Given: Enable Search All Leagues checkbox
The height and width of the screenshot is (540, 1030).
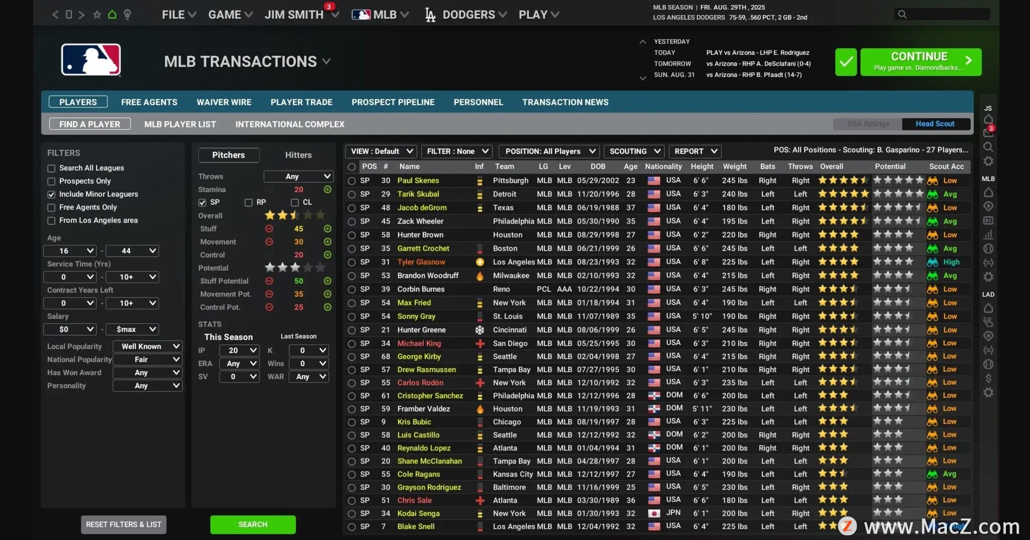Looking at the screenshot, I should [x=51, y=168].
